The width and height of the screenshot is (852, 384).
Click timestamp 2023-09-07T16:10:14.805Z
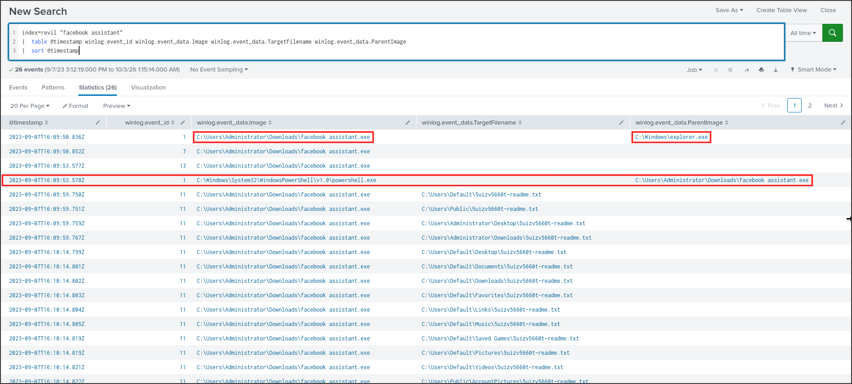point(47,324)
